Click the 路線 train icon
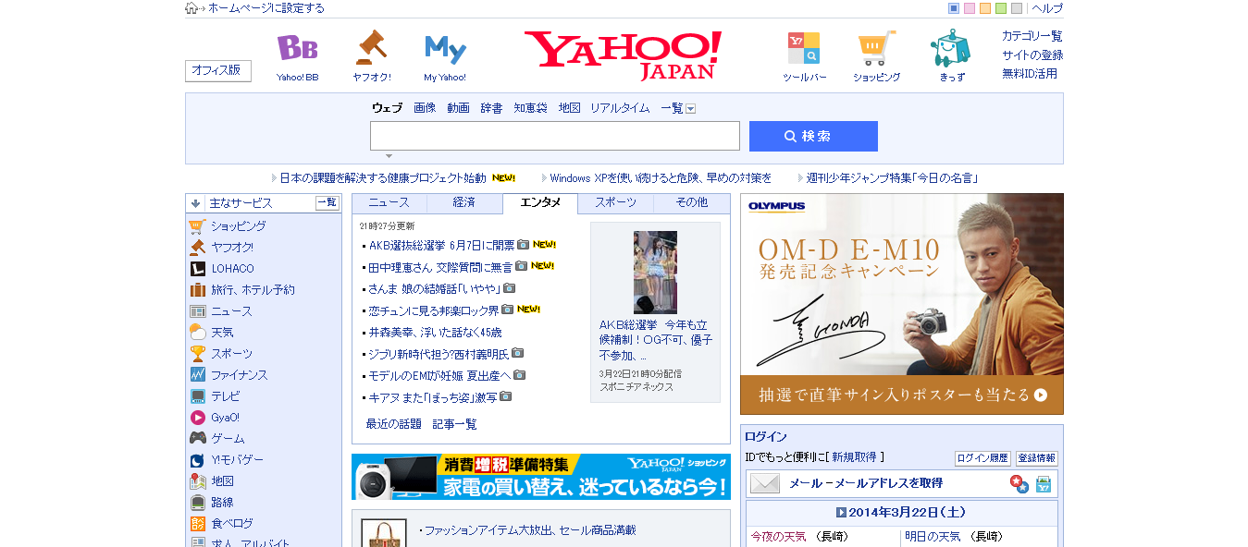1248x547 pixels. coord(197,503)
